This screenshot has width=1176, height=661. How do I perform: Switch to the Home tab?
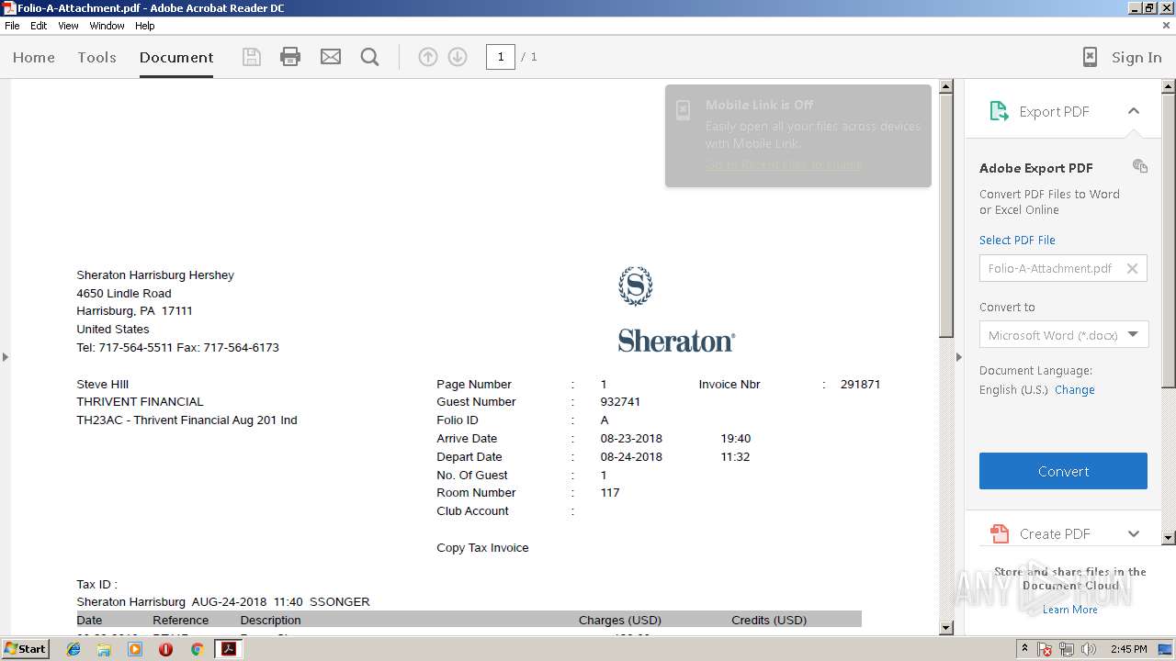(34, 57)
